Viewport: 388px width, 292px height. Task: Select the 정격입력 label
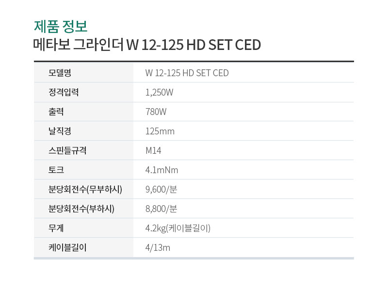pos(64,92)
